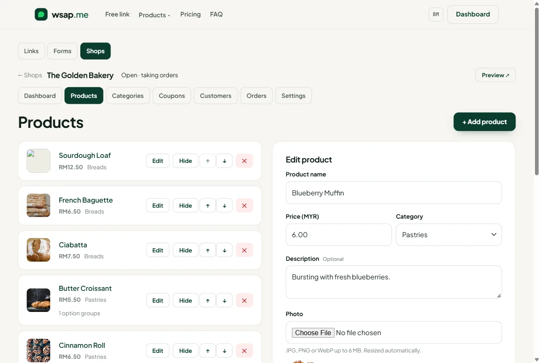540x363 pixels.
Task: Open the top-right Dashboard button
Action: click(473, 14)
